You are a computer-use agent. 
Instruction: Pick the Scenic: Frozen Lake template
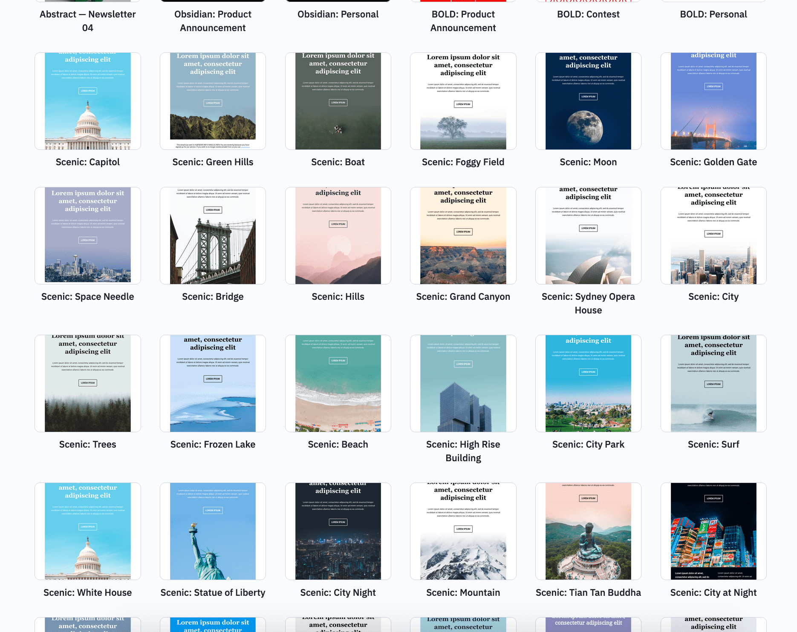tap(213, 383)
